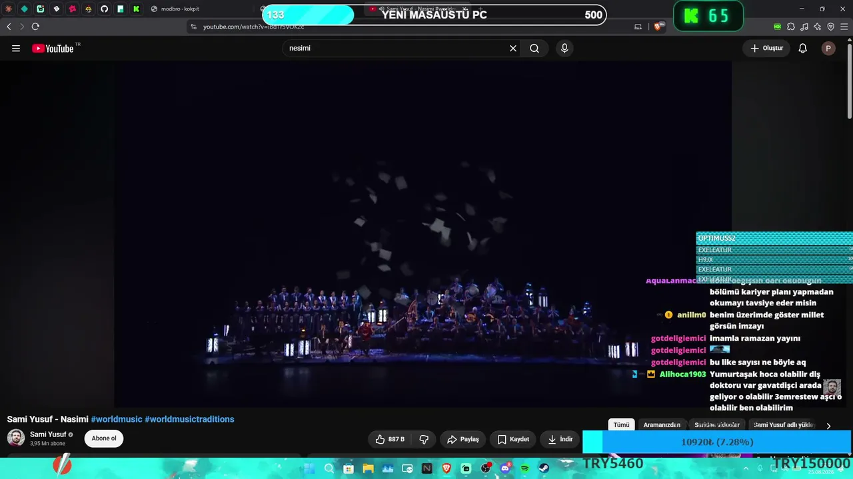Click the address bar URL

(253, 27)
